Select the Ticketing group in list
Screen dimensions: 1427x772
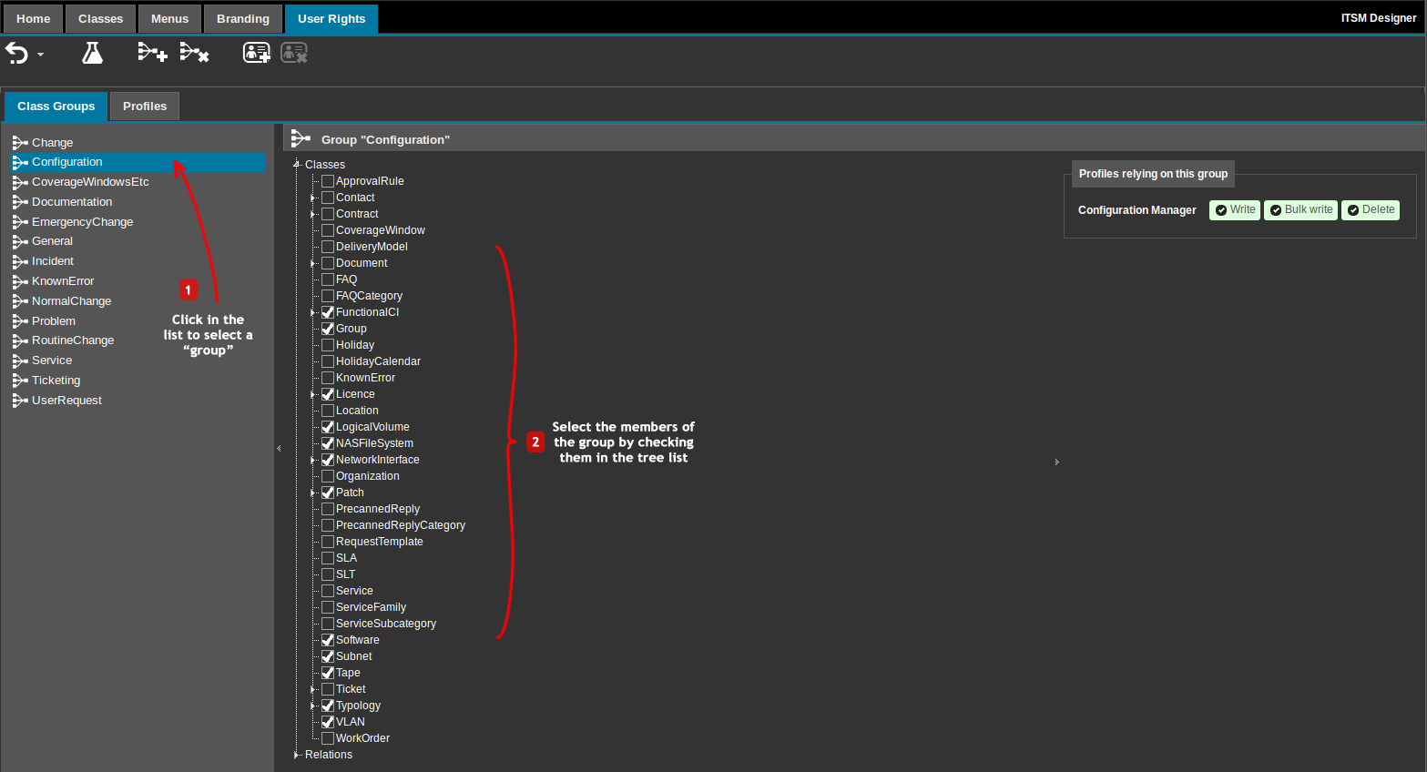pos(56,381)
